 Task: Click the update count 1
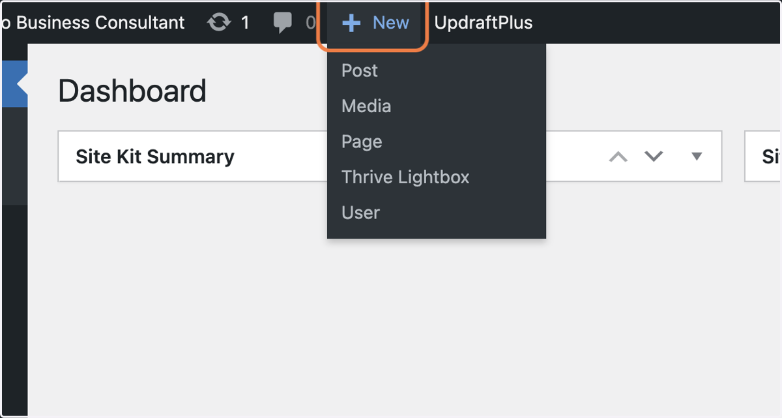click(x=245, y=23)
